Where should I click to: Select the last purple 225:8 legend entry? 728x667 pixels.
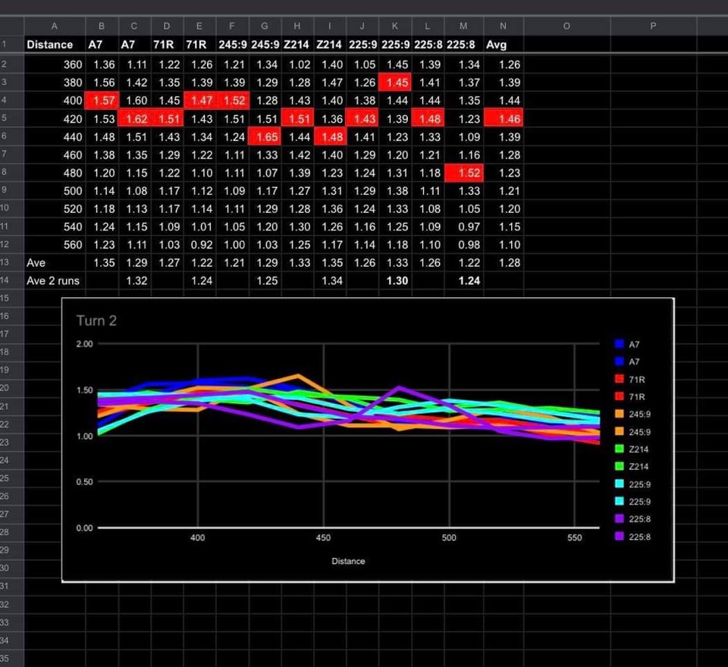[633, 537]
